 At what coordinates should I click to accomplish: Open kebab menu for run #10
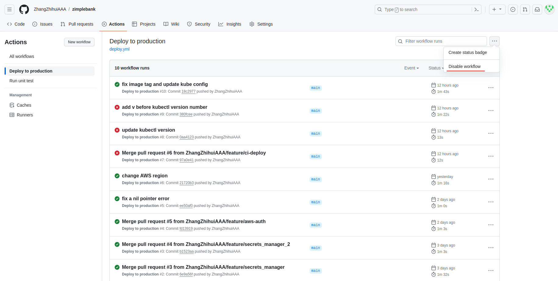coord(491,88)
